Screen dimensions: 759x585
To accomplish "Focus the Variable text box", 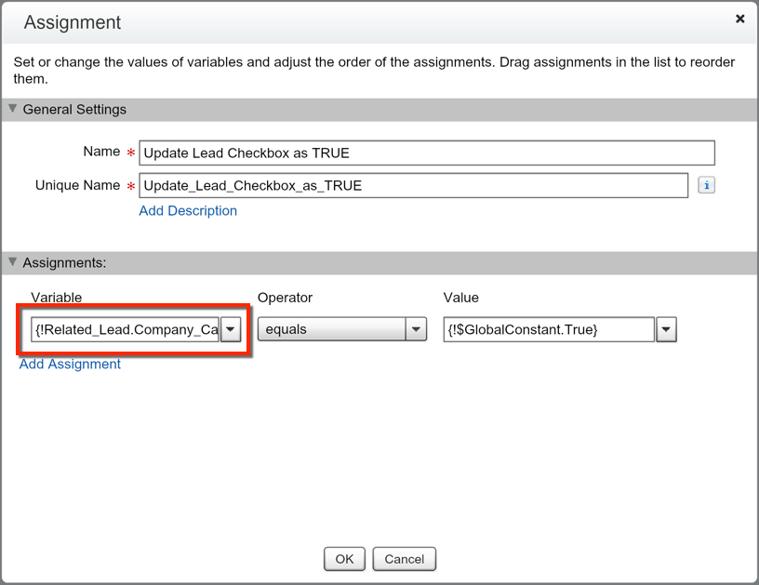I will pos(125,329).
